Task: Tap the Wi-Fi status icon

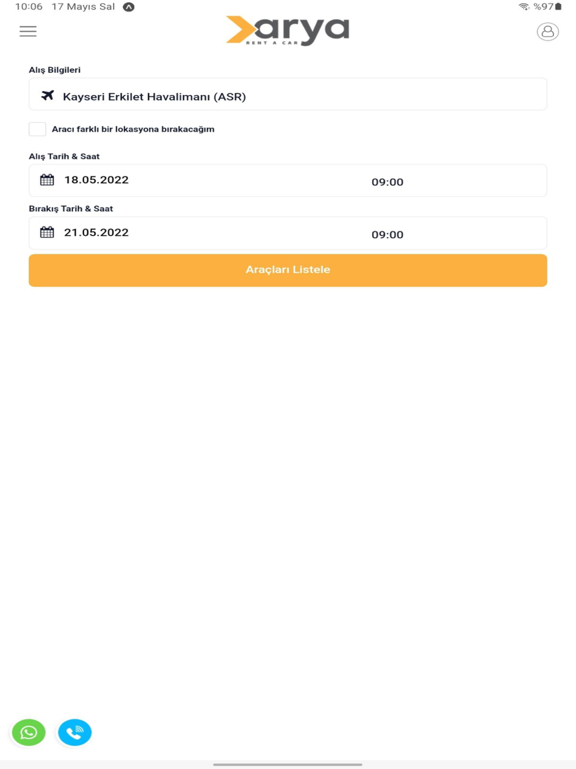Action: click(524, 7)
